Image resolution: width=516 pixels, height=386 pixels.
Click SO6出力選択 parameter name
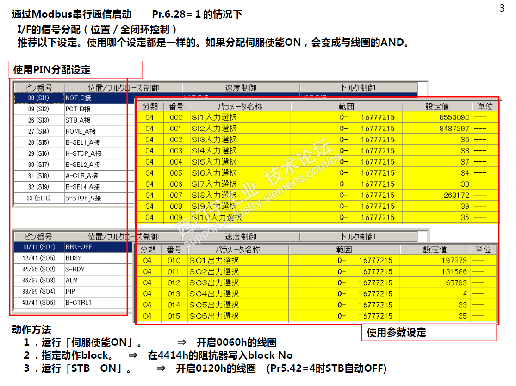[214, 316]
